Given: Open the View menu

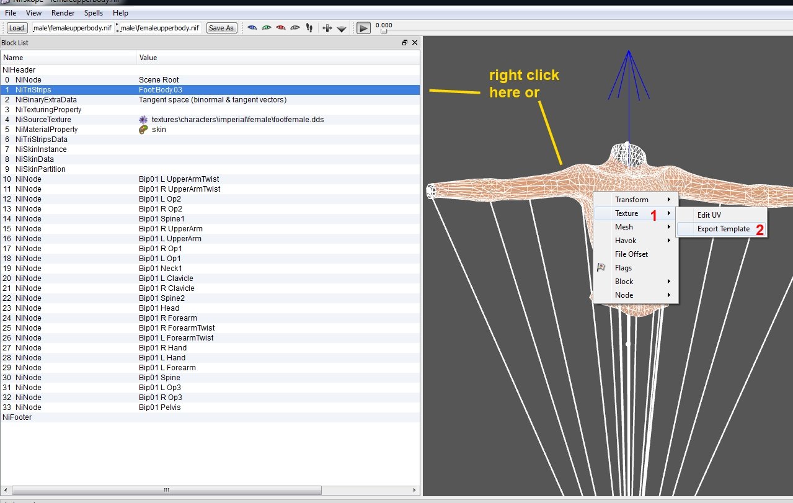Looking at the screenshot, I should (34, 13).
